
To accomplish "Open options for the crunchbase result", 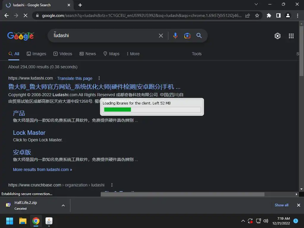I will 112,185.
